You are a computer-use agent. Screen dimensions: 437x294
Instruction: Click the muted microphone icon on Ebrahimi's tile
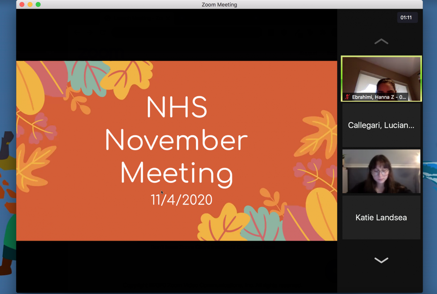[348, 97]
